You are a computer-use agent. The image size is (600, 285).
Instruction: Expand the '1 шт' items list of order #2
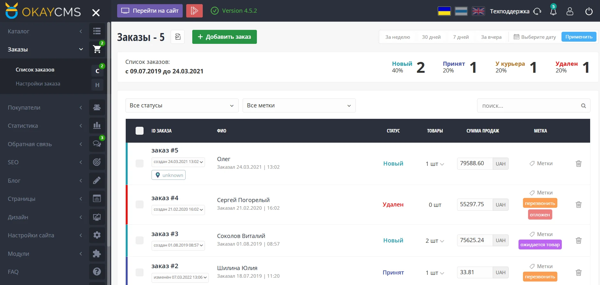[x=435, y=273]
